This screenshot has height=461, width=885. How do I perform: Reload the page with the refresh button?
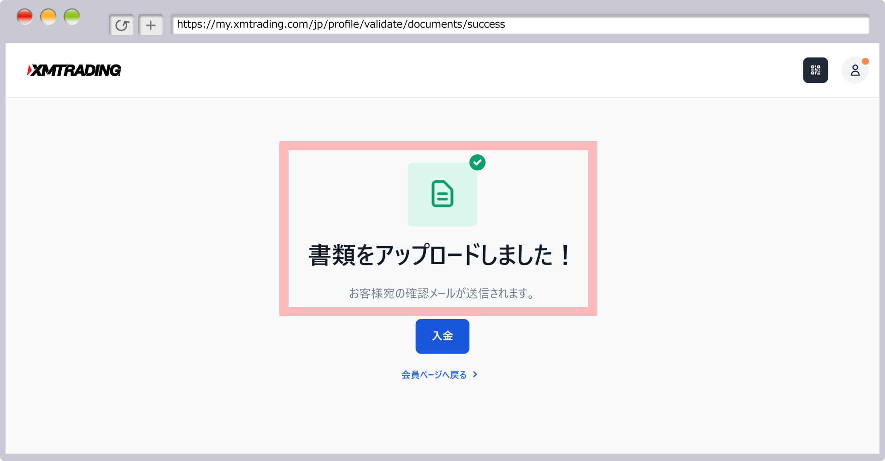(x=122, y=25)
